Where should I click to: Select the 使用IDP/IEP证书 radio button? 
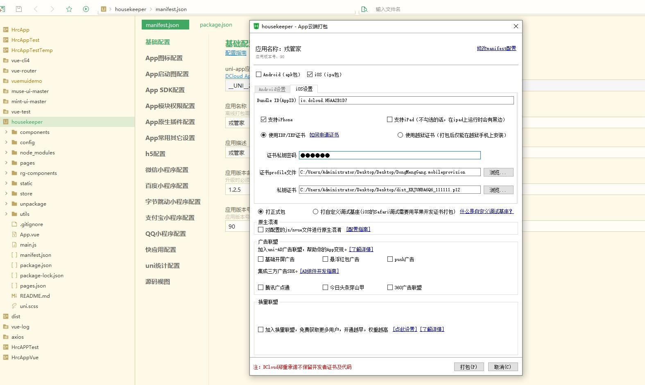(263, 135)
